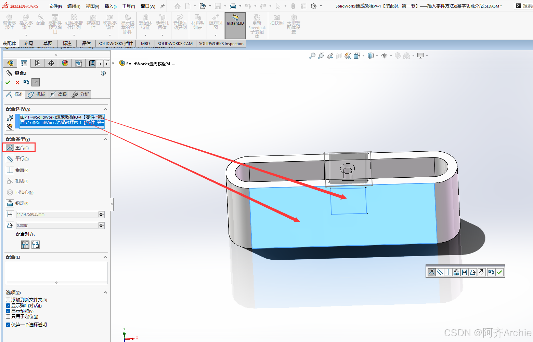Toggle the pushpin keep-visible button
The height and width of the screenshot is (342, 533).
point(36,82)
